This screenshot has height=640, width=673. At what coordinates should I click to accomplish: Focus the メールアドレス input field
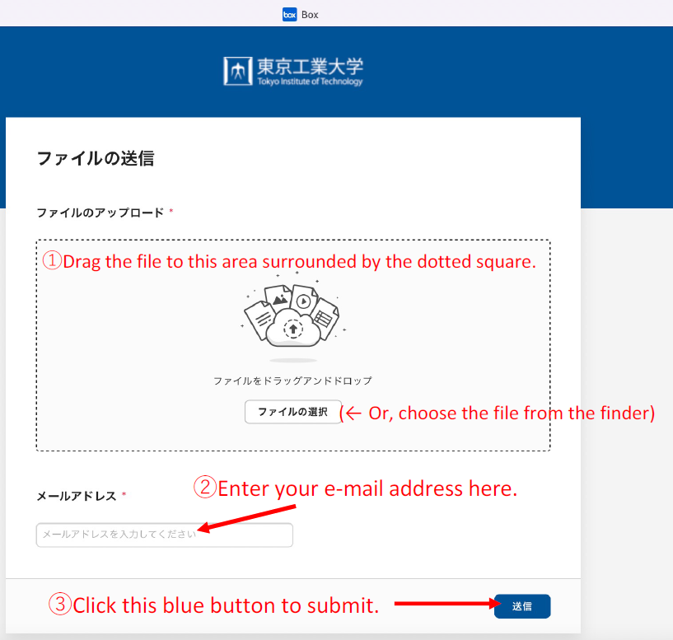[165, 535]
